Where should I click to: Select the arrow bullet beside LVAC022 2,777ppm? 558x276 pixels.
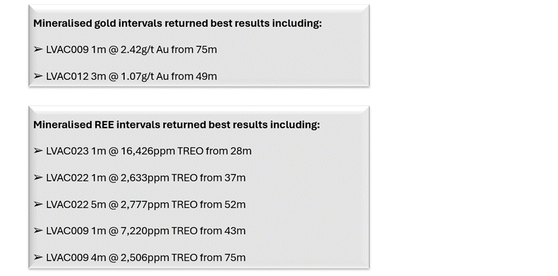38,205
